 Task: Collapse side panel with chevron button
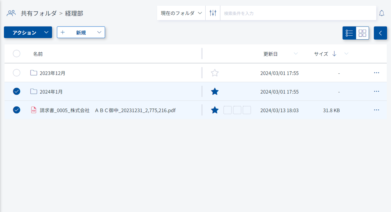pos(380,33)
